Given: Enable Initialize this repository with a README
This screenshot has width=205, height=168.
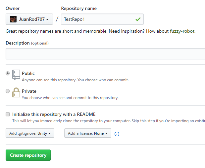Looking at the screenshot, I should [8, 114].
